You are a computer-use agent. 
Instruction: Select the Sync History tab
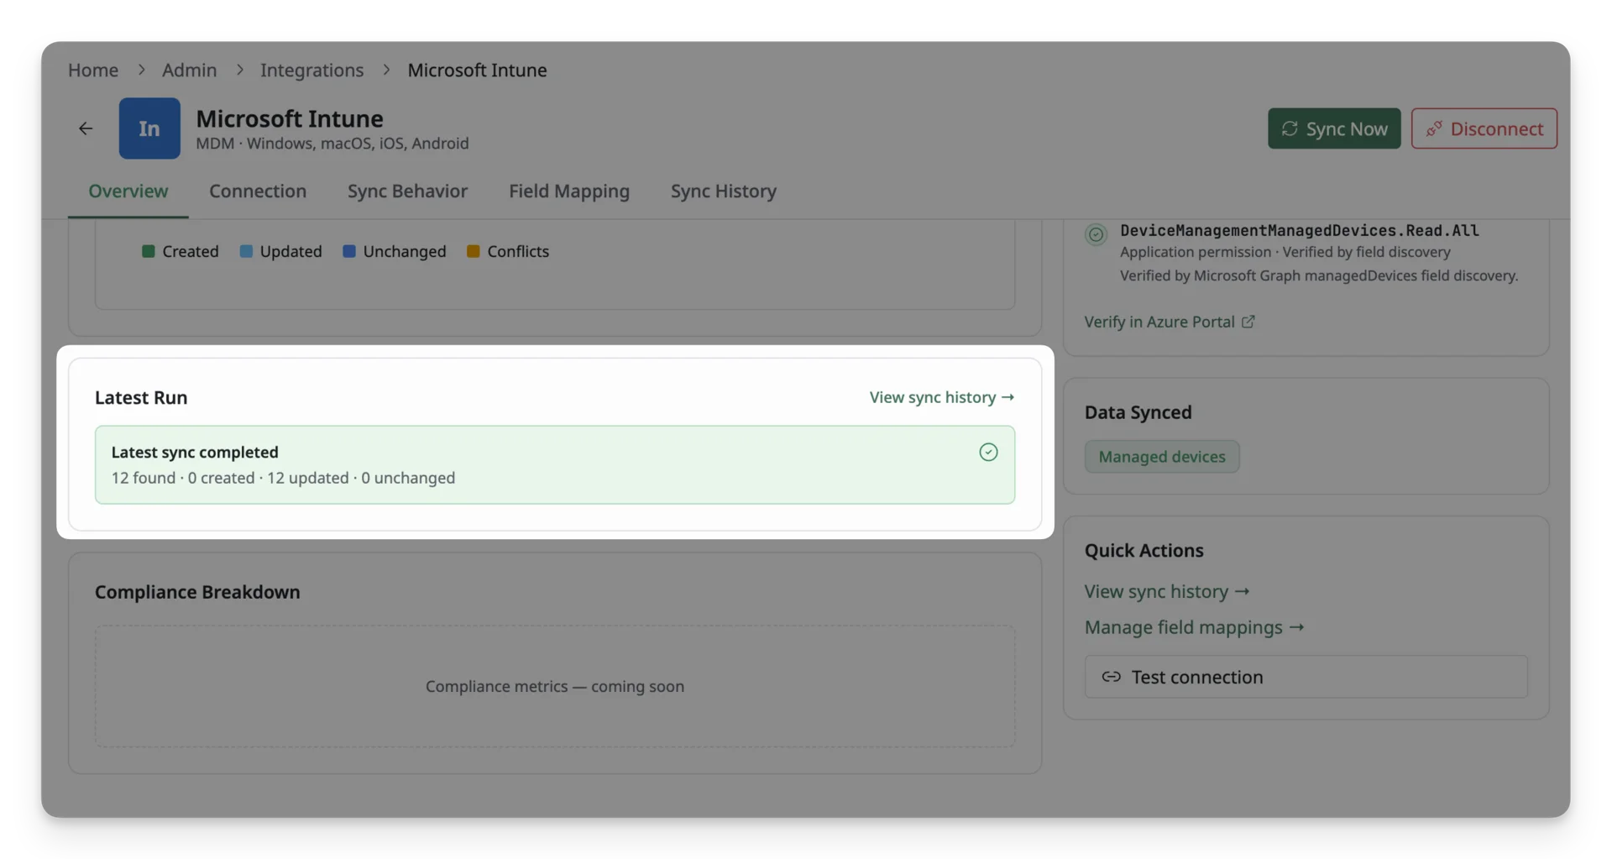pyautogui.click(x=724, y=191)
